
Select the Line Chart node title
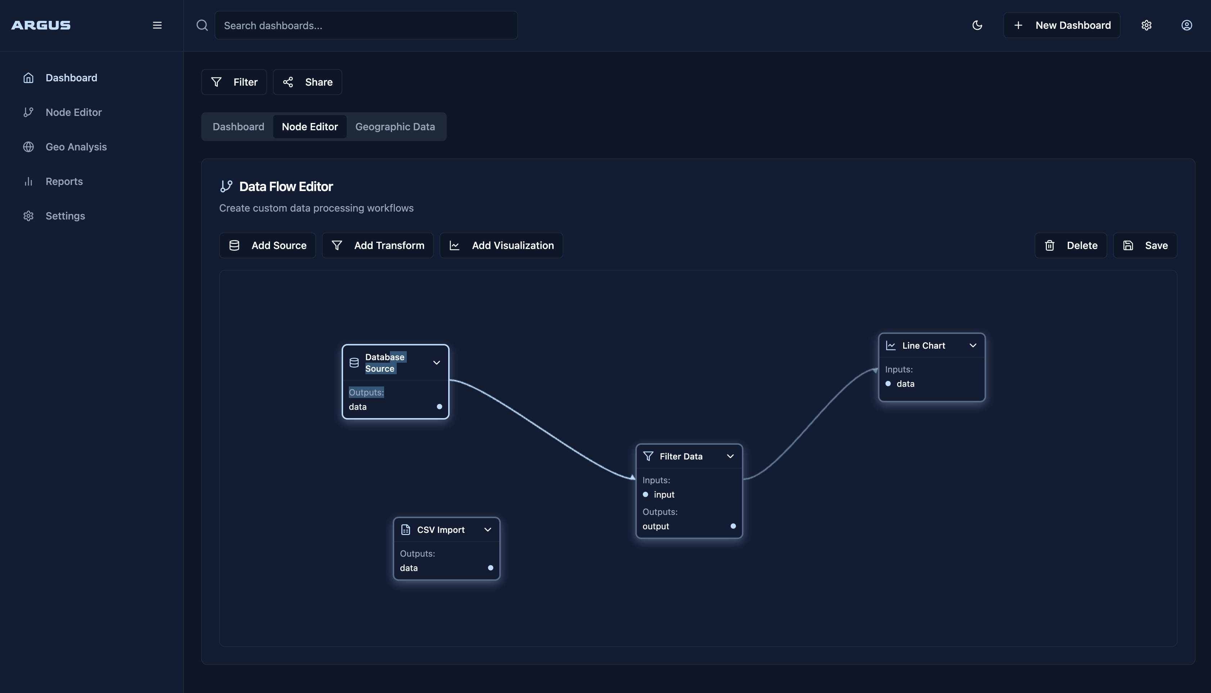pos(923,345)
